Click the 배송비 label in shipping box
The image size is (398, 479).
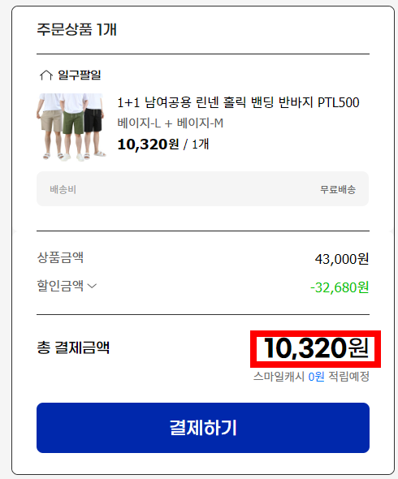click(63, 189)
